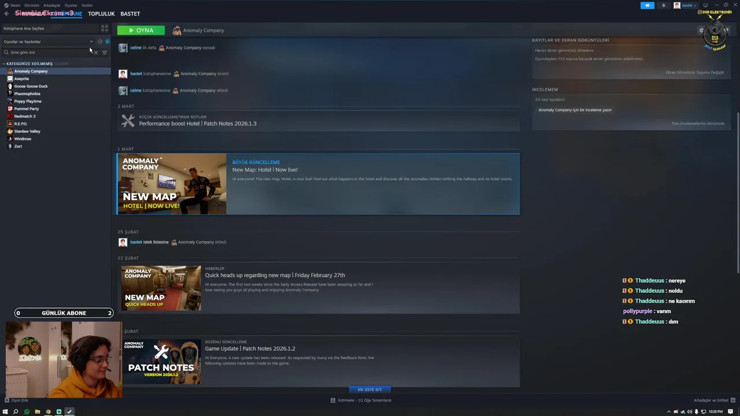Open the bastet account dropdown
This screenshot has width=740, height=416.
tap(685, 5)
